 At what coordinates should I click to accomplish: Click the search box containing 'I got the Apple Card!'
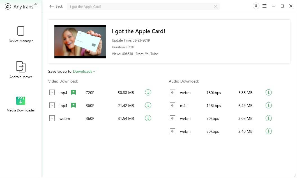tap(143, 6)
